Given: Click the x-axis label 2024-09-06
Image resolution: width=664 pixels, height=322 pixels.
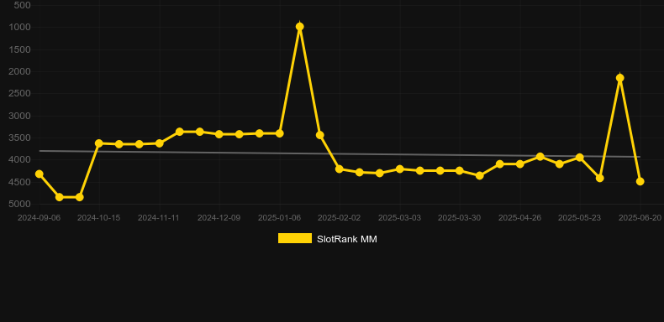Looking at the screenshot, I should coord(39,218).
